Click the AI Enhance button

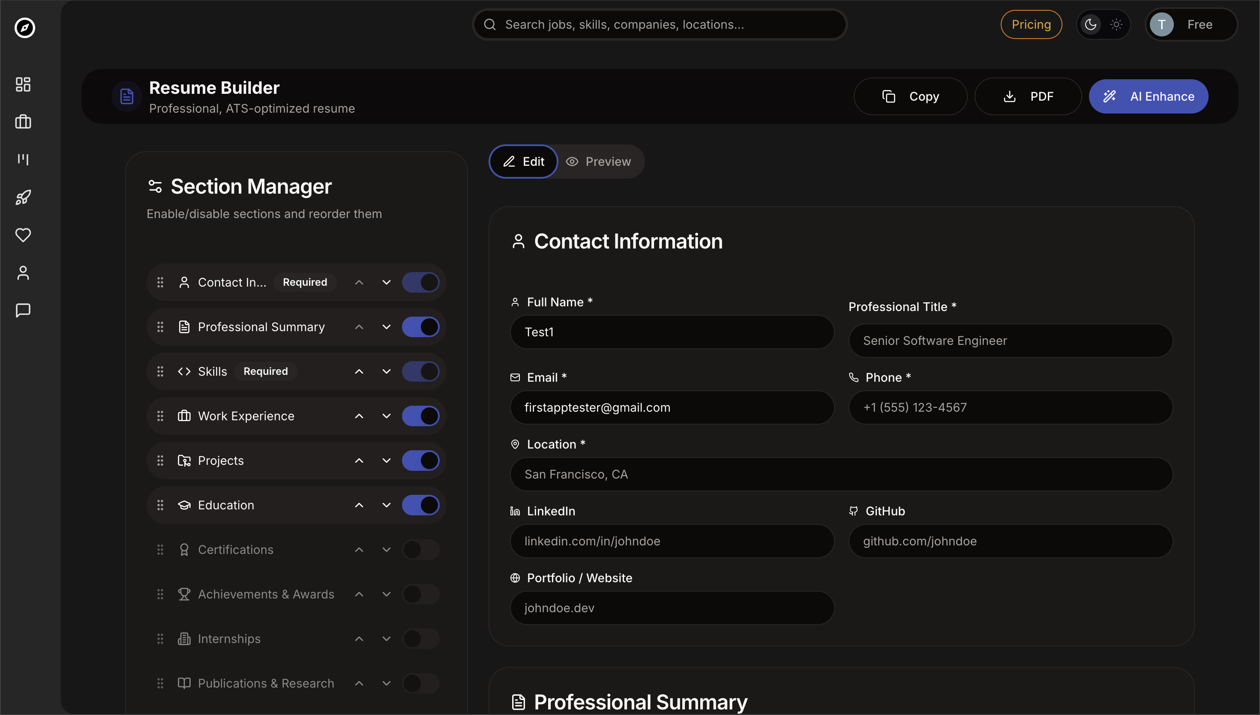1148,96
